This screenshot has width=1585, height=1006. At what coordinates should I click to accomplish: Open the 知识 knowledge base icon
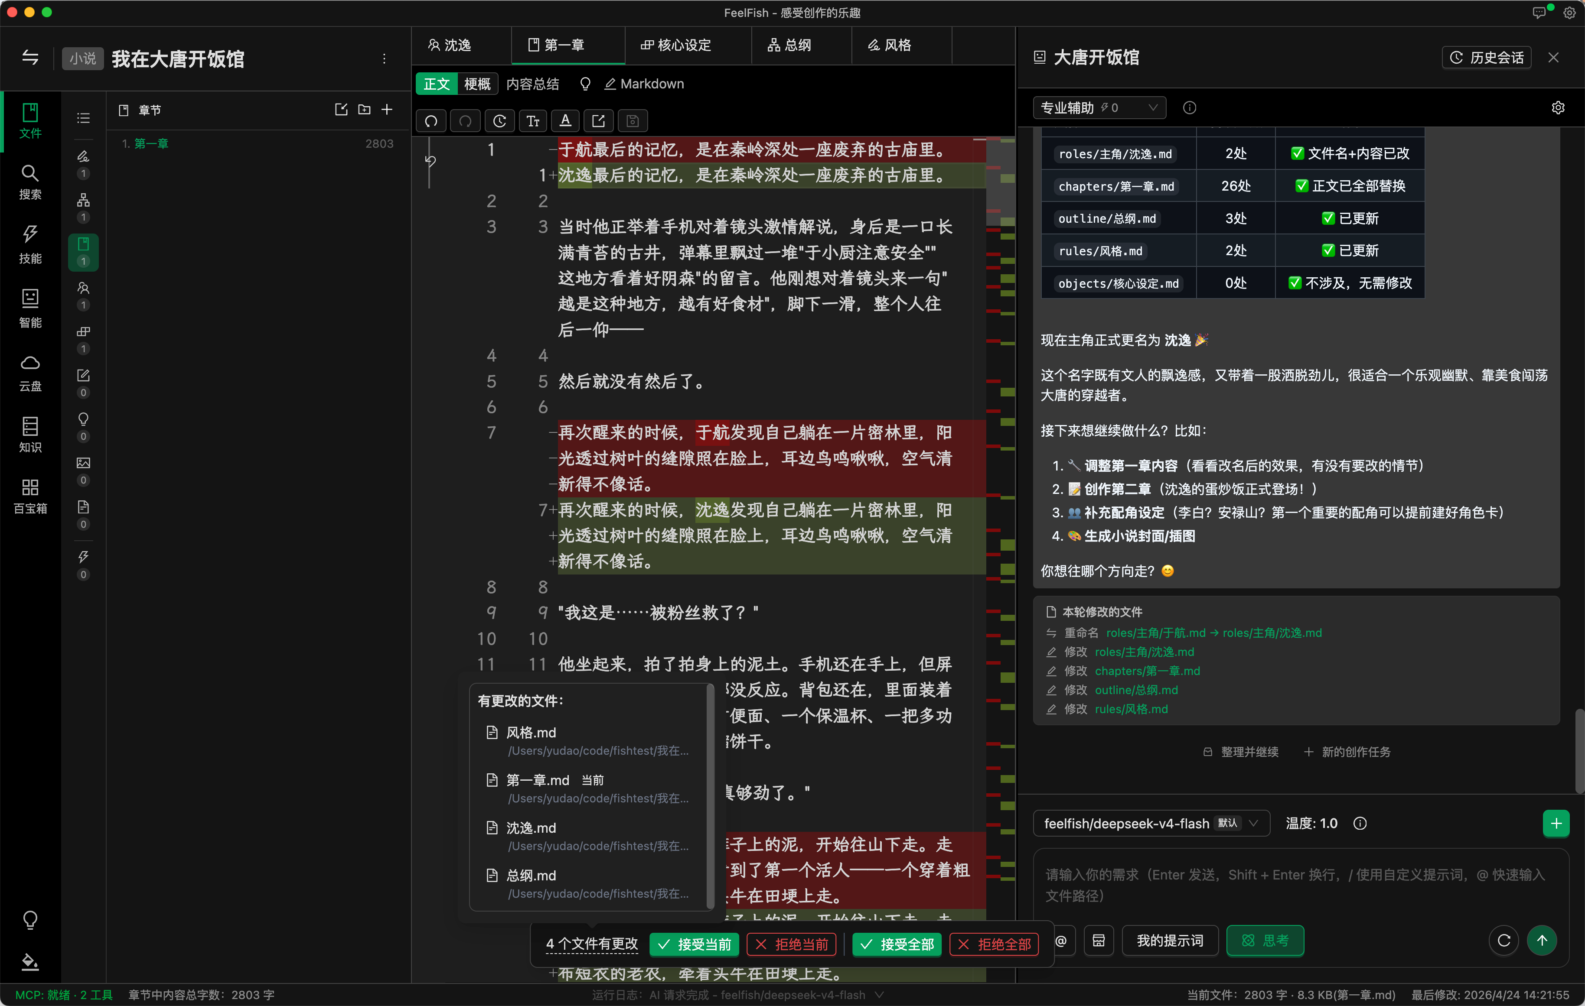(x=29, y=434)
